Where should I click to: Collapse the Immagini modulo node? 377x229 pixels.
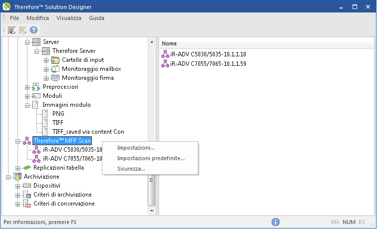[x=27, y=105]
